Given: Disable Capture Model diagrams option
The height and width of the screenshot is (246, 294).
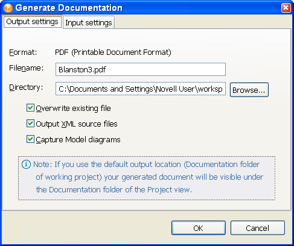Looking at the screenshot, I should point(30,139).
